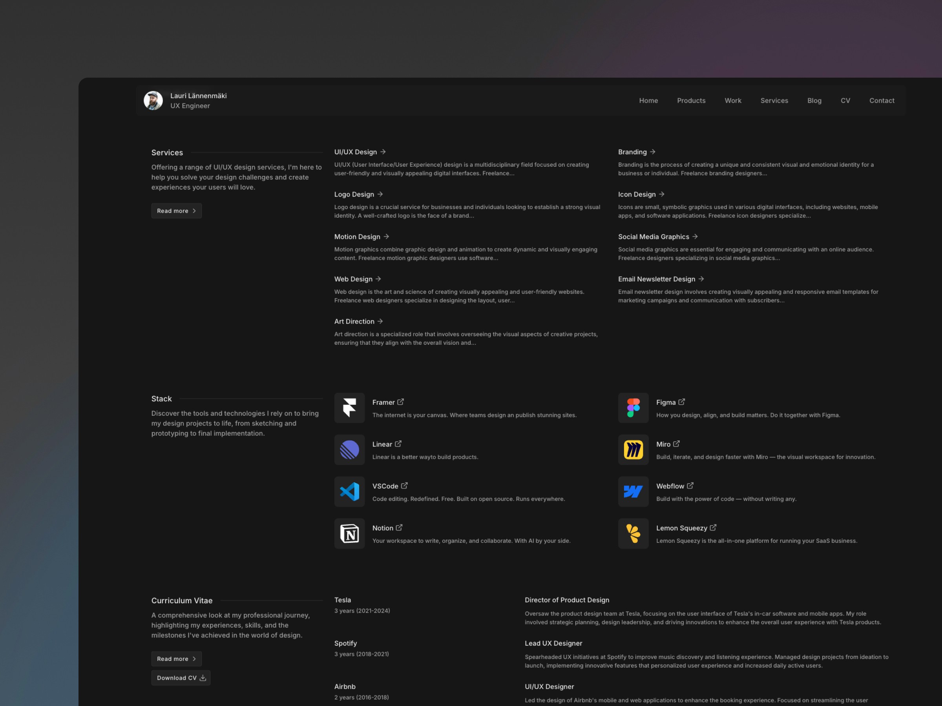Click the Figma logo icon
Image resolution: width=942 pixels, height=706 pixels.
(x=633, y=408)
